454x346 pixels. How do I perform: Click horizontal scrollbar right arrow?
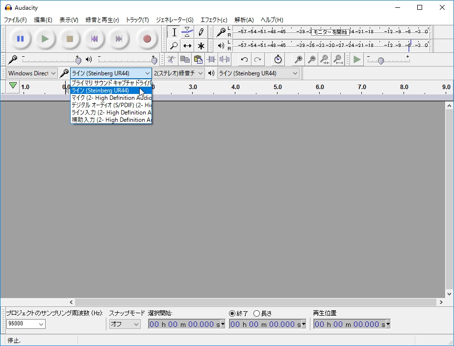[441, 302]
